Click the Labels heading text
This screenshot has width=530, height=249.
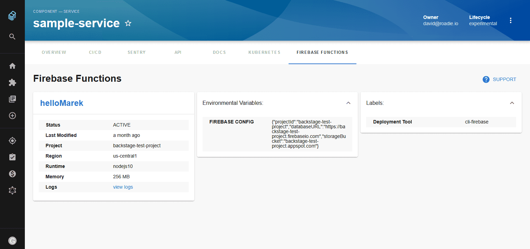[375, 103]
